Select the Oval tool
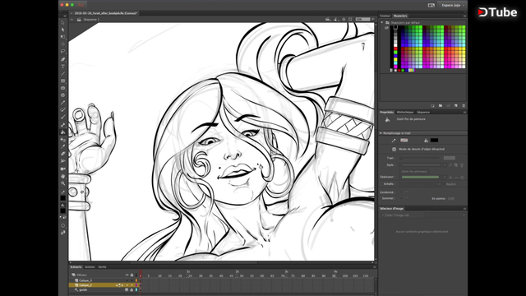This screenshot has width=526, height=296. point(62,88)
